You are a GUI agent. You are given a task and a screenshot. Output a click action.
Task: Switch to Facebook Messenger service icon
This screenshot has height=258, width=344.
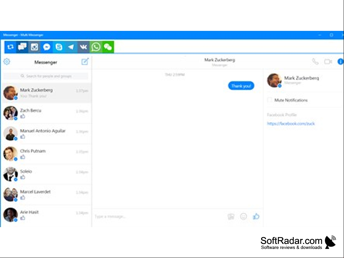click(47, 47)
